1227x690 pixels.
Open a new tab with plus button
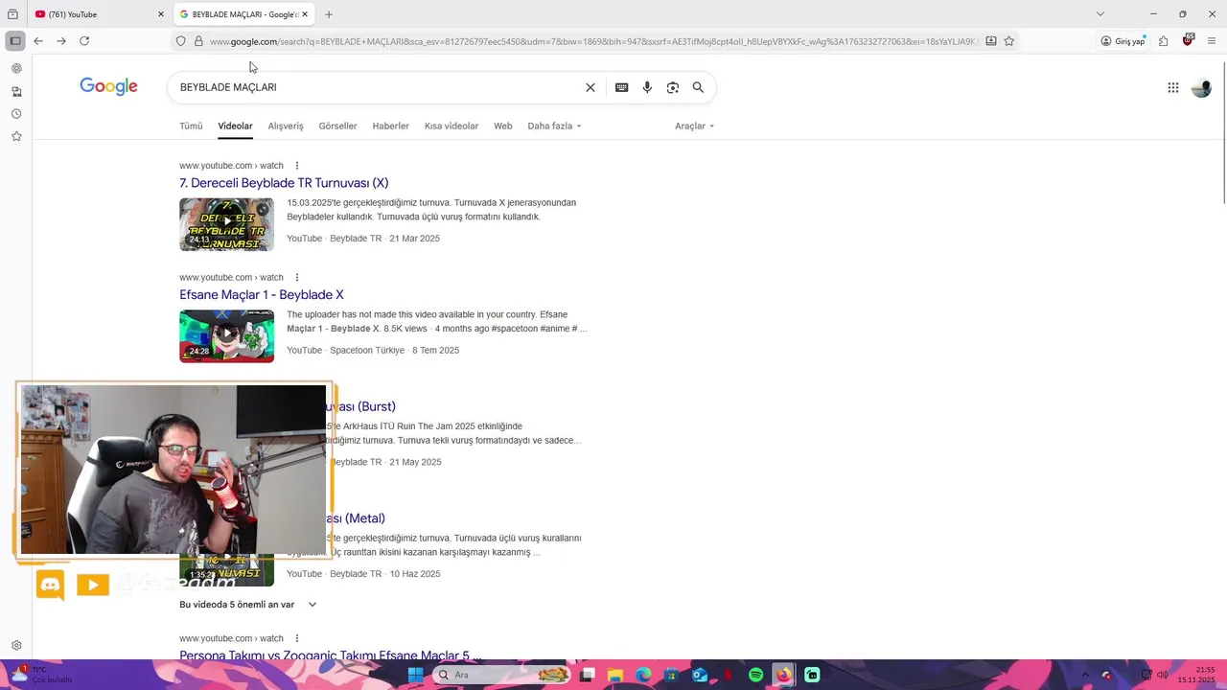[x=329, y=14]
